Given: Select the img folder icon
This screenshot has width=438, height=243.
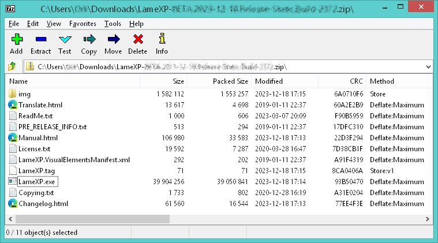Looking at the screenshot, I should [12, 94].
